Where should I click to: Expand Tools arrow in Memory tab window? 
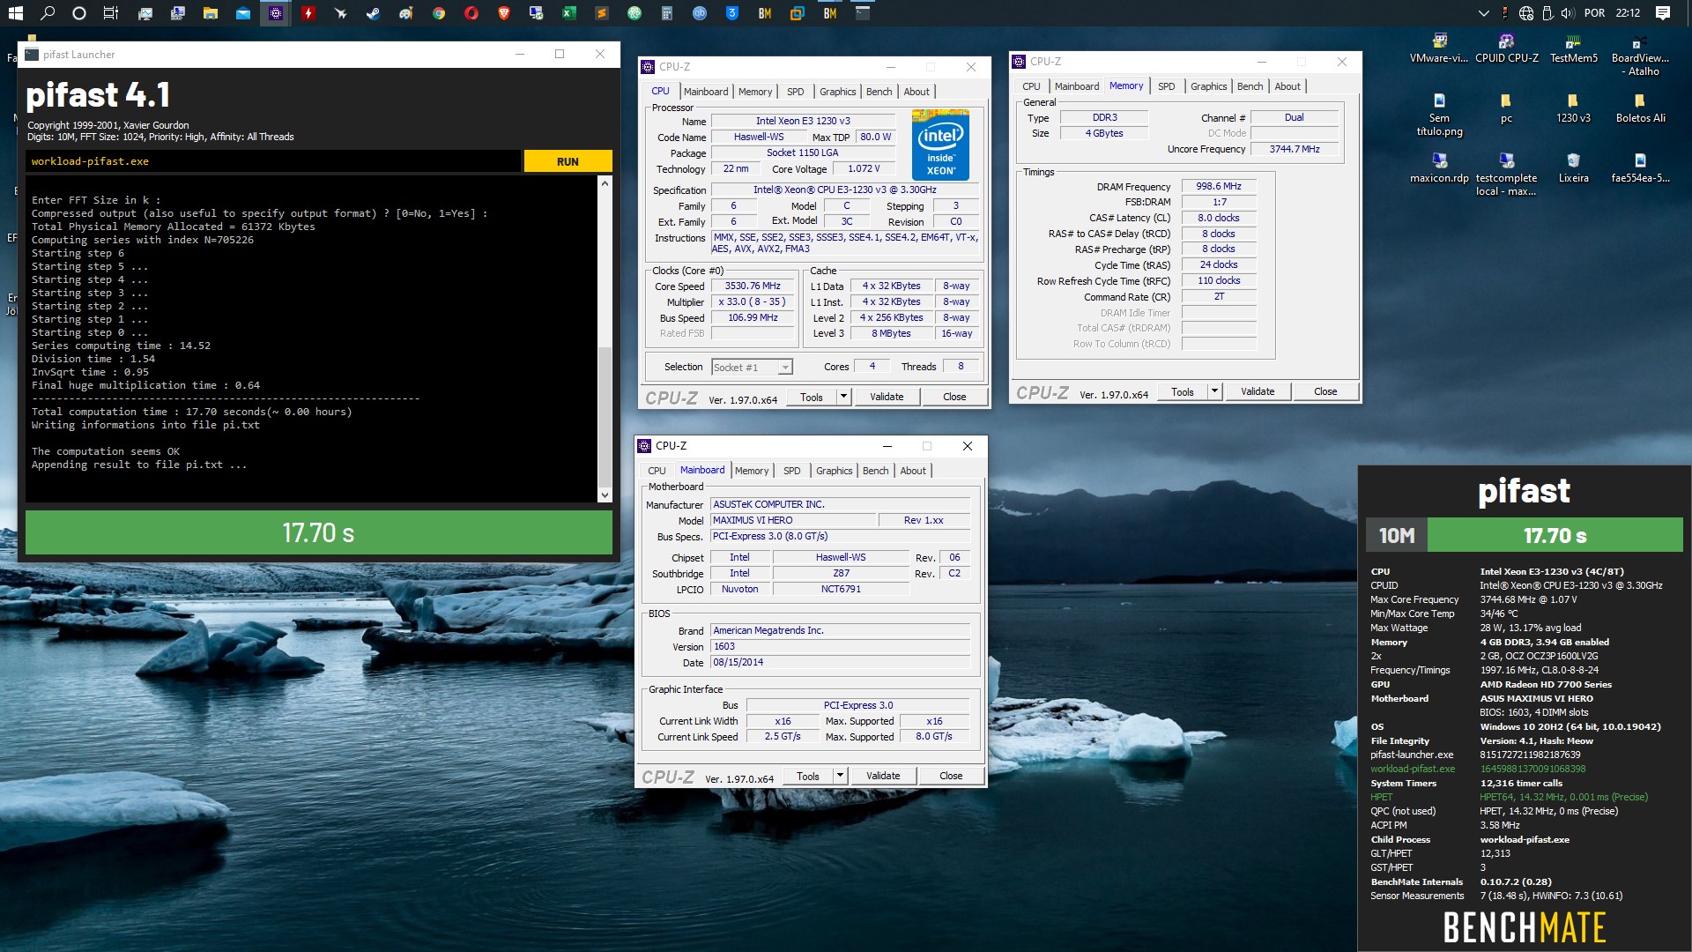tap(1214, 391)
